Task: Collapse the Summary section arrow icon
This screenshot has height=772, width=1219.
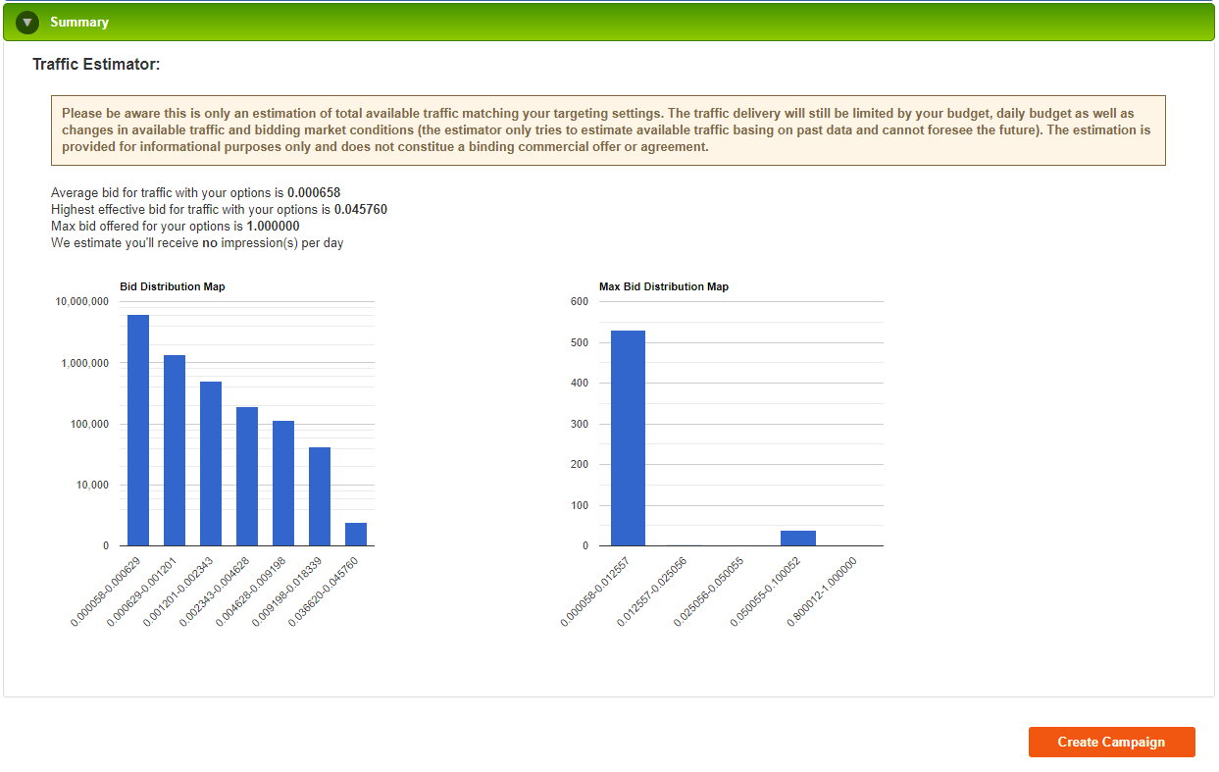Action: 26,22
